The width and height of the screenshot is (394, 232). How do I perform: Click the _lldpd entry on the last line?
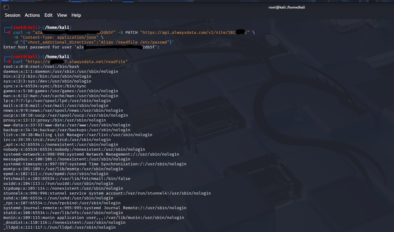[60, 227]
